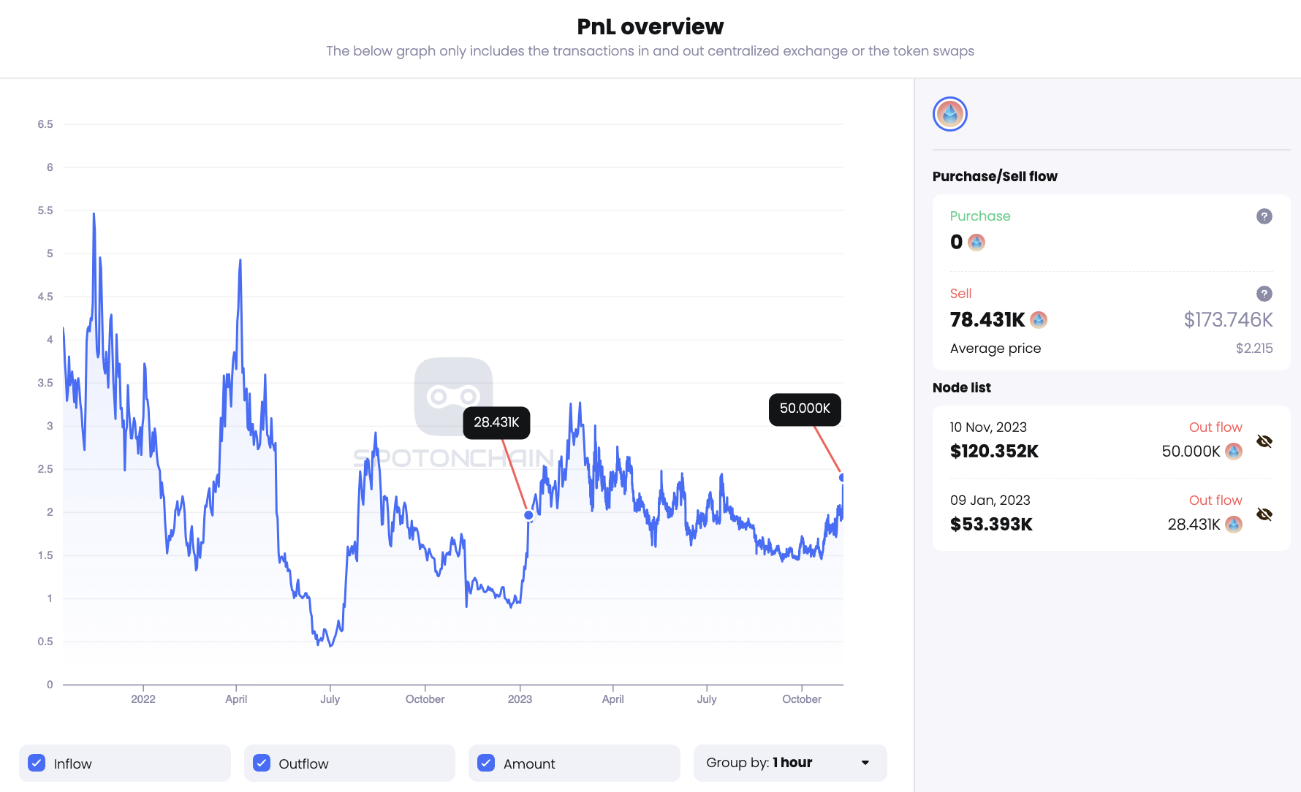
Task: Click the 28.431K chart tooltip label
Action: (x=496, y=422)
